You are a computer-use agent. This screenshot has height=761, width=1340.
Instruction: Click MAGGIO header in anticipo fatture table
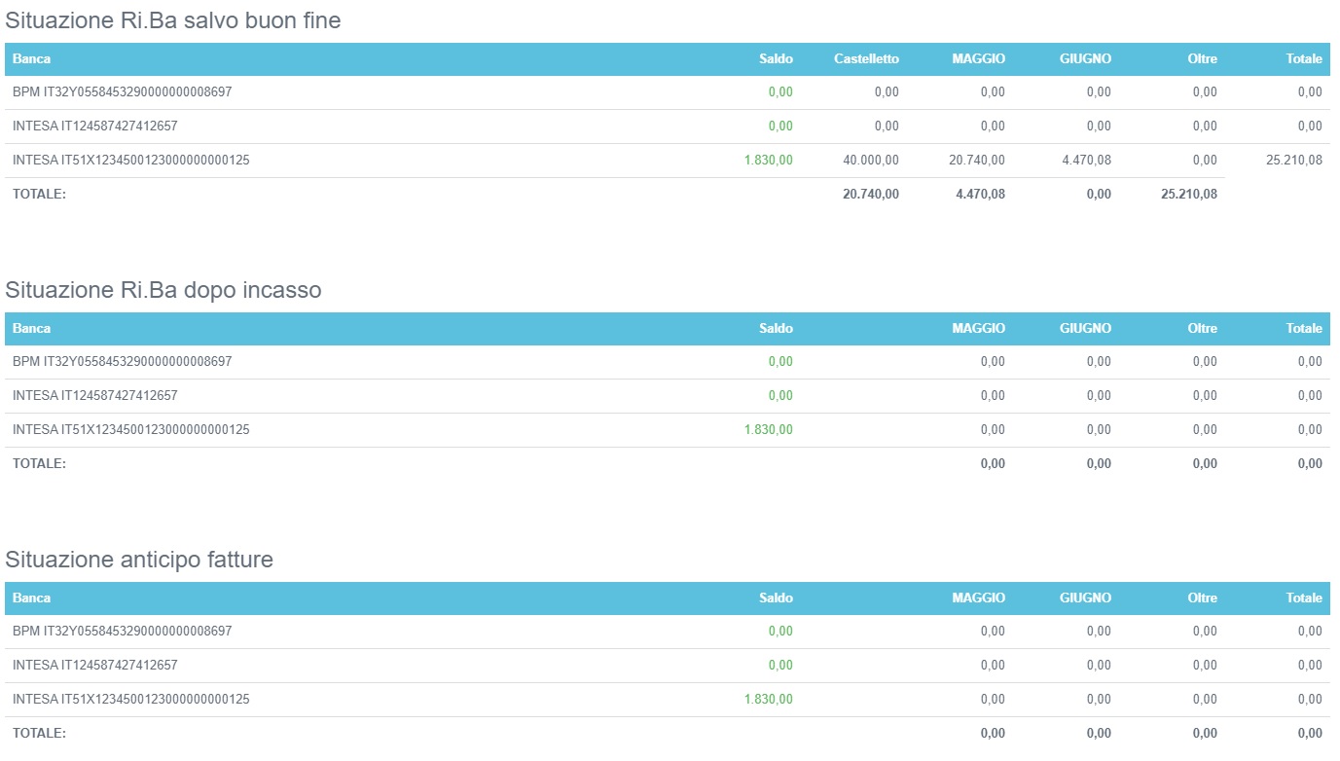(978, 598)
